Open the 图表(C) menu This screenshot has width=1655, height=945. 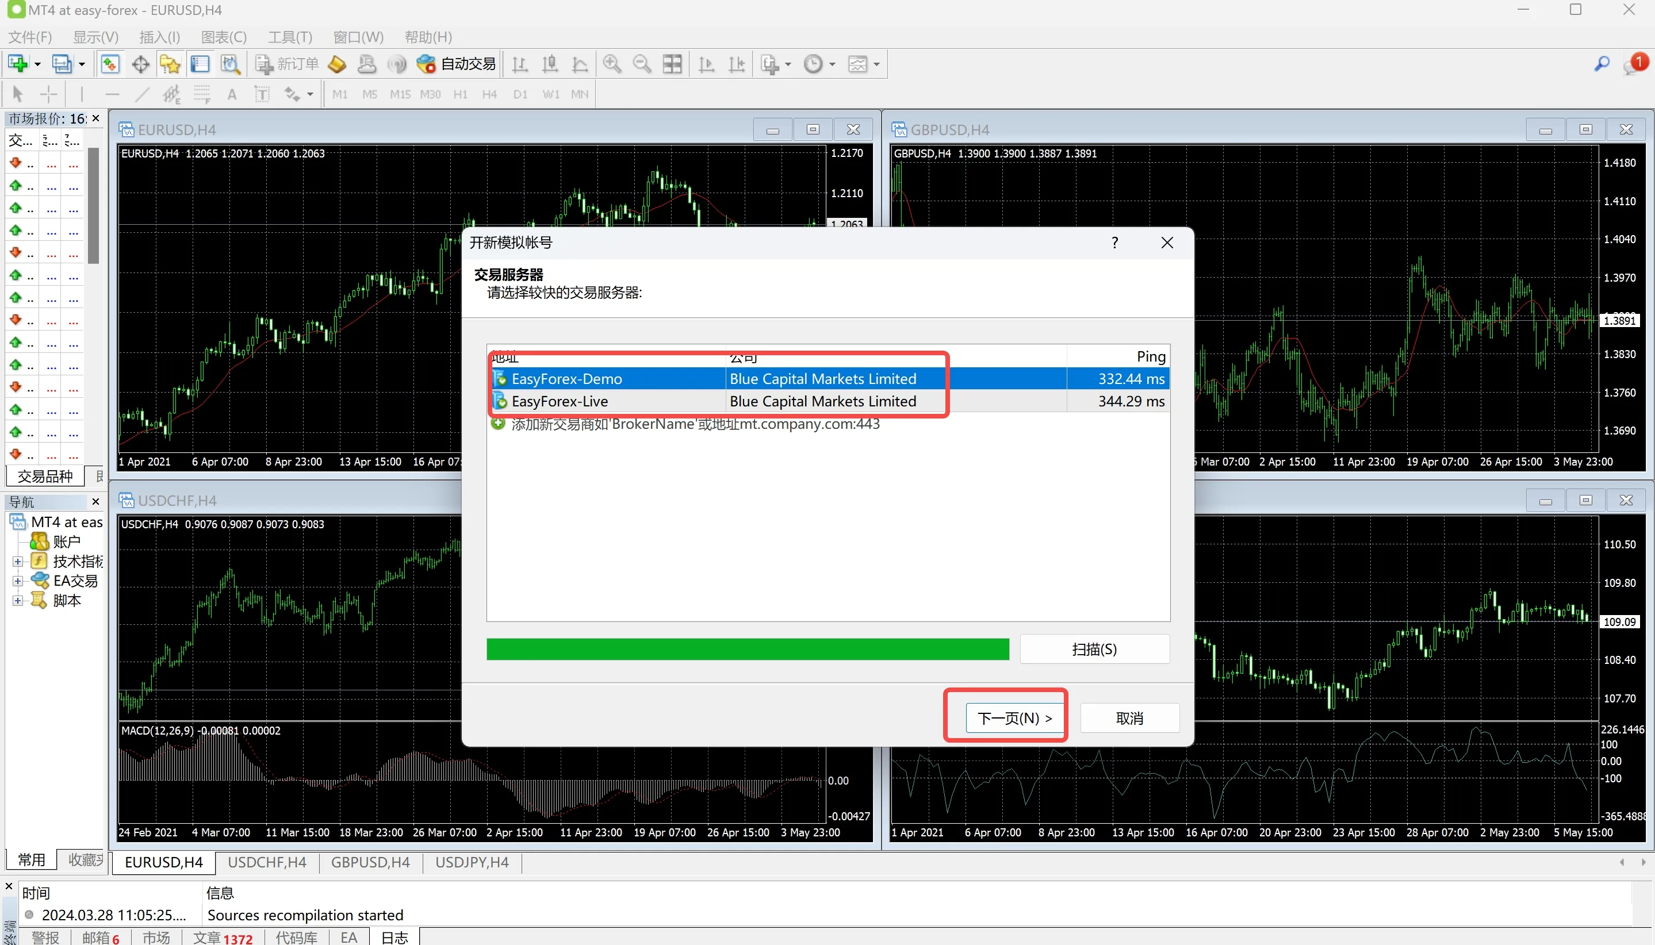pos(224,37)
